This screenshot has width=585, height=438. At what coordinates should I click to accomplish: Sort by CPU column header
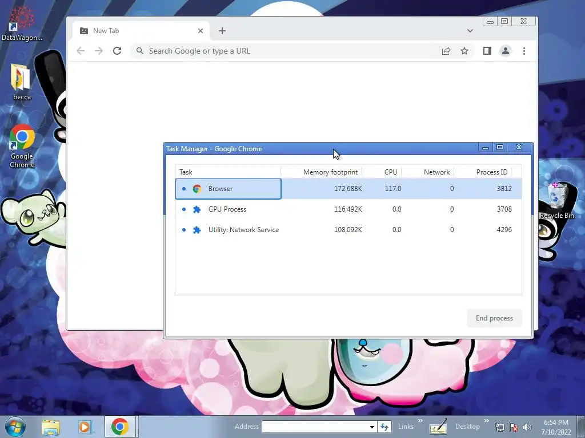[x=382, y=172]
